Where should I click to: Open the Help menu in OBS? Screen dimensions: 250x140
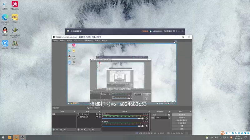coord(105,41)
